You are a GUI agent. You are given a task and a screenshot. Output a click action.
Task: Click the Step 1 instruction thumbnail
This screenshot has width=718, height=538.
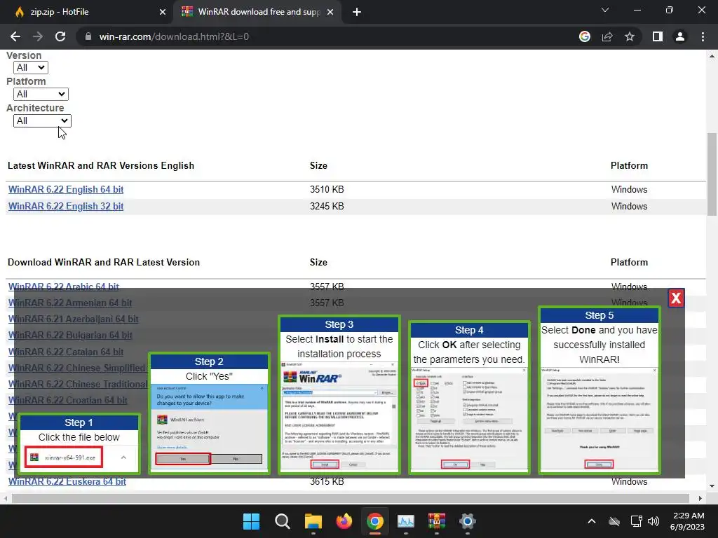79,443
